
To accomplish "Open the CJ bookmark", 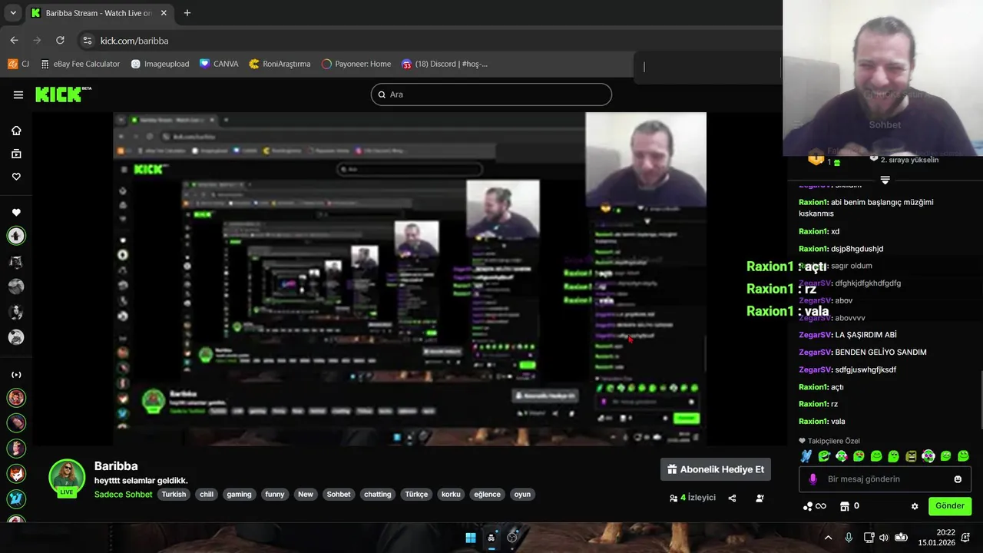I will (18, 64).
